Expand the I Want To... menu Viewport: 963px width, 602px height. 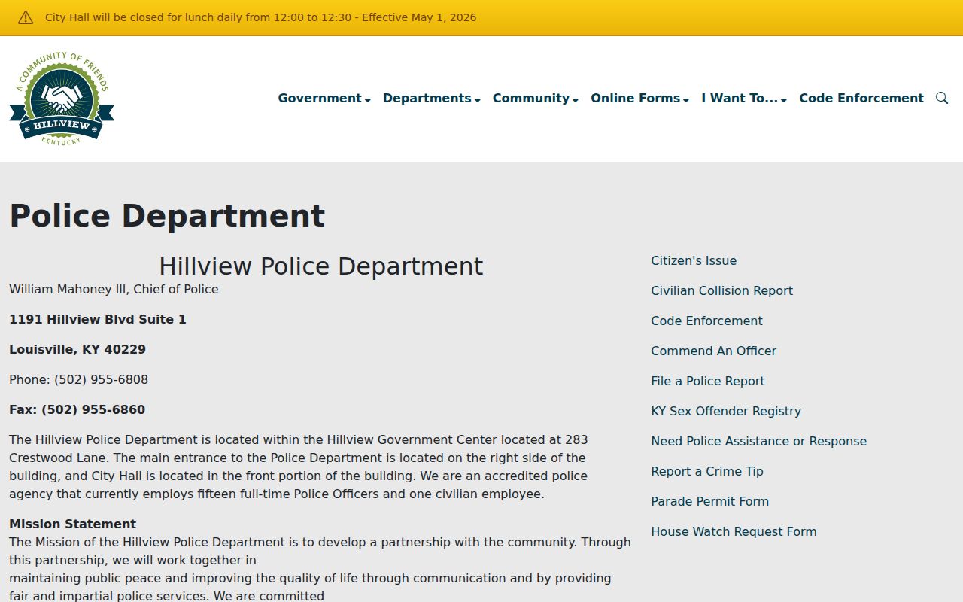pyautogui.click(x=744, y=98)
